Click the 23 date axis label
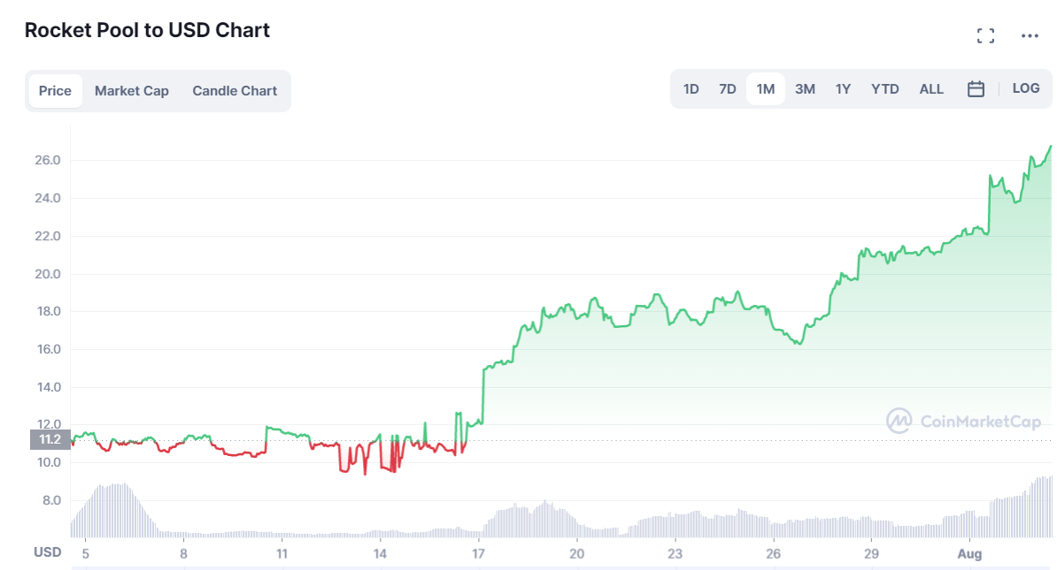 pos(675,554)
